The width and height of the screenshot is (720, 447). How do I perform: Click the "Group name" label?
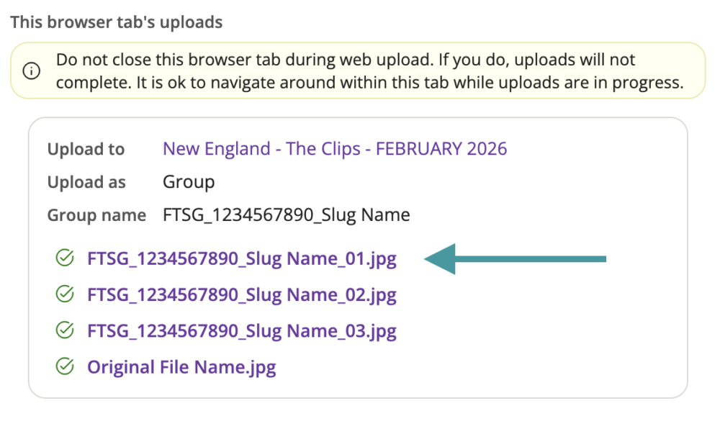pyautogui.click(x=96, y=215)
